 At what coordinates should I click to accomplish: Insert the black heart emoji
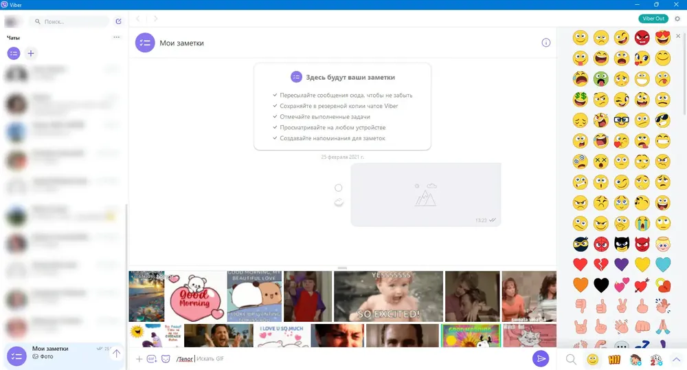(601, 285)
